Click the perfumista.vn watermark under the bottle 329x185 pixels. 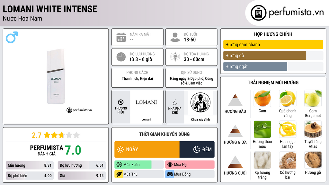pos(79,110)
